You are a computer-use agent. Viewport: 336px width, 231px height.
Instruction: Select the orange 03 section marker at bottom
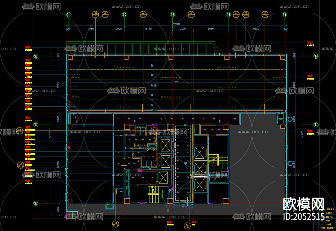tap(187, 226)
